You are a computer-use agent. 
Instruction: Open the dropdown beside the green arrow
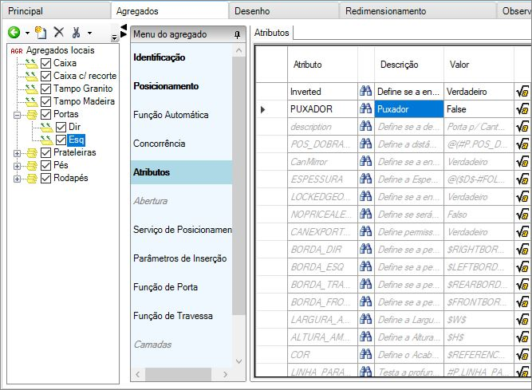(x=27, y=33)
